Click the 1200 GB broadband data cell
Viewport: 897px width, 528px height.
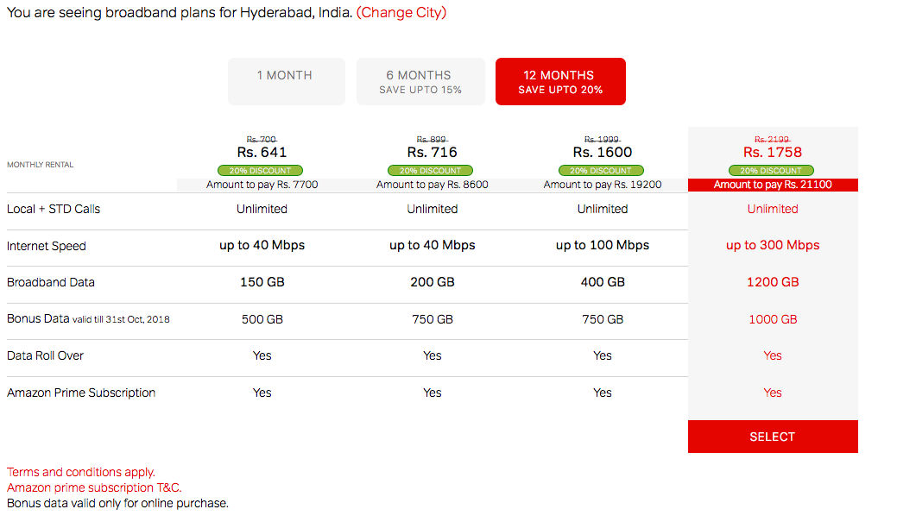(773, 282)
